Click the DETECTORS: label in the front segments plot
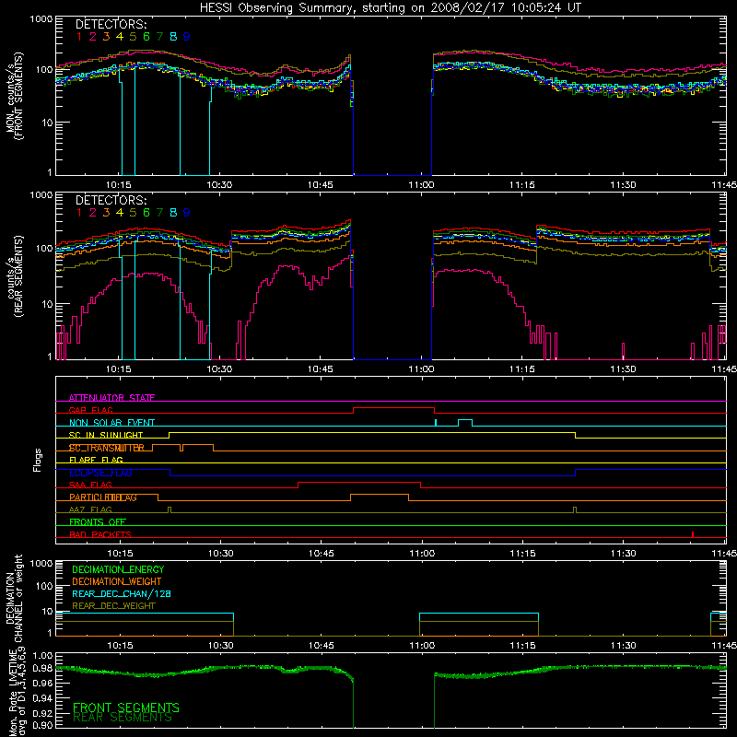The image size is (737, 737). coord(111,25)
